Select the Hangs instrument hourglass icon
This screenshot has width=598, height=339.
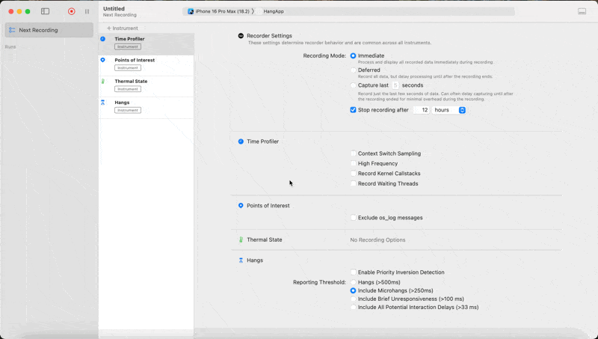[x=103, y=102]
